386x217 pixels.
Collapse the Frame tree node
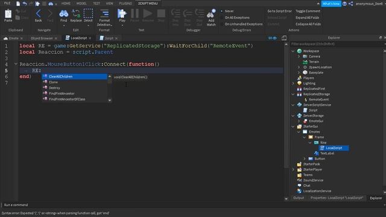coord(305,137)
